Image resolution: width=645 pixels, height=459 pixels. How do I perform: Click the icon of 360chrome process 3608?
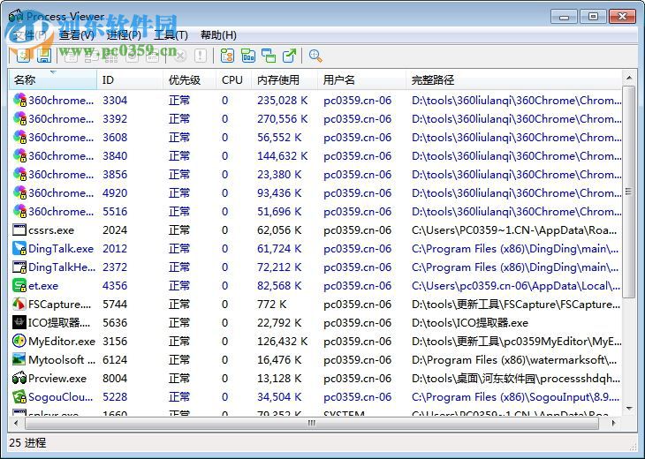coord(19,137)
